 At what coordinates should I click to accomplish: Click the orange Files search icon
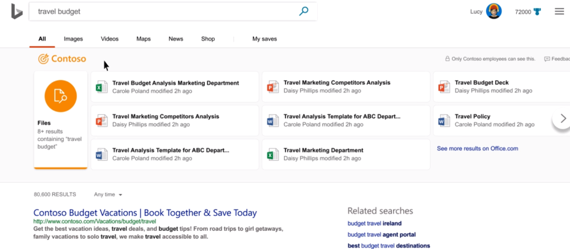pyautogui.click(x=61, y=96)
